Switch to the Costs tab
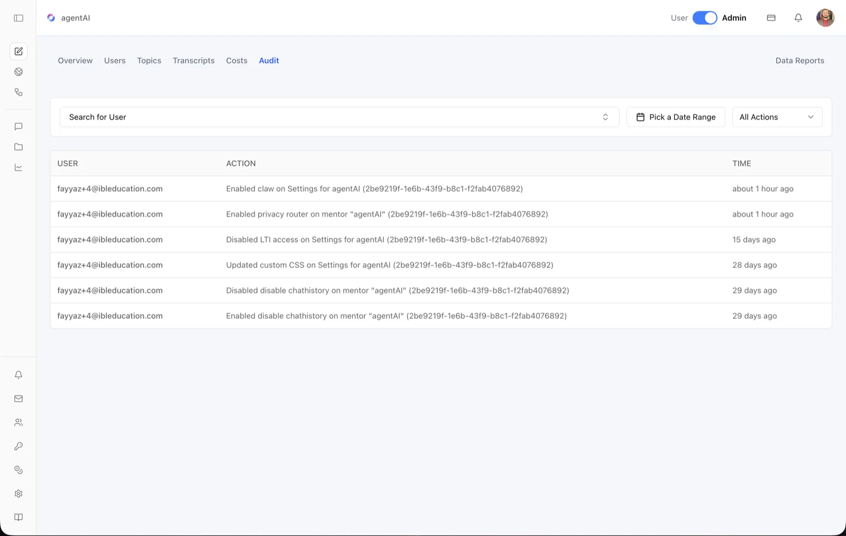This screenshot has width=846, height=536. [x=237, y=61]
